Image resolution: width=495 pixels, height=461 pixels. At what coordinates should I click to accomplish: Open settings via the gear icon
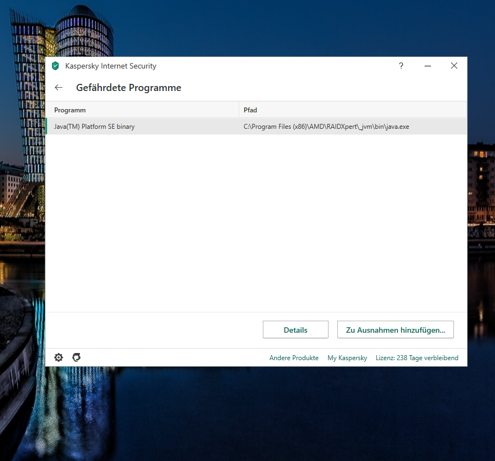click(59, 357)
